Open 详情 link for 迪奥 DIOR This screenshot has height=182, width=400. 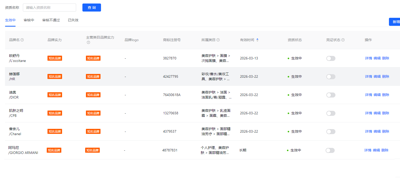(368, 95)
